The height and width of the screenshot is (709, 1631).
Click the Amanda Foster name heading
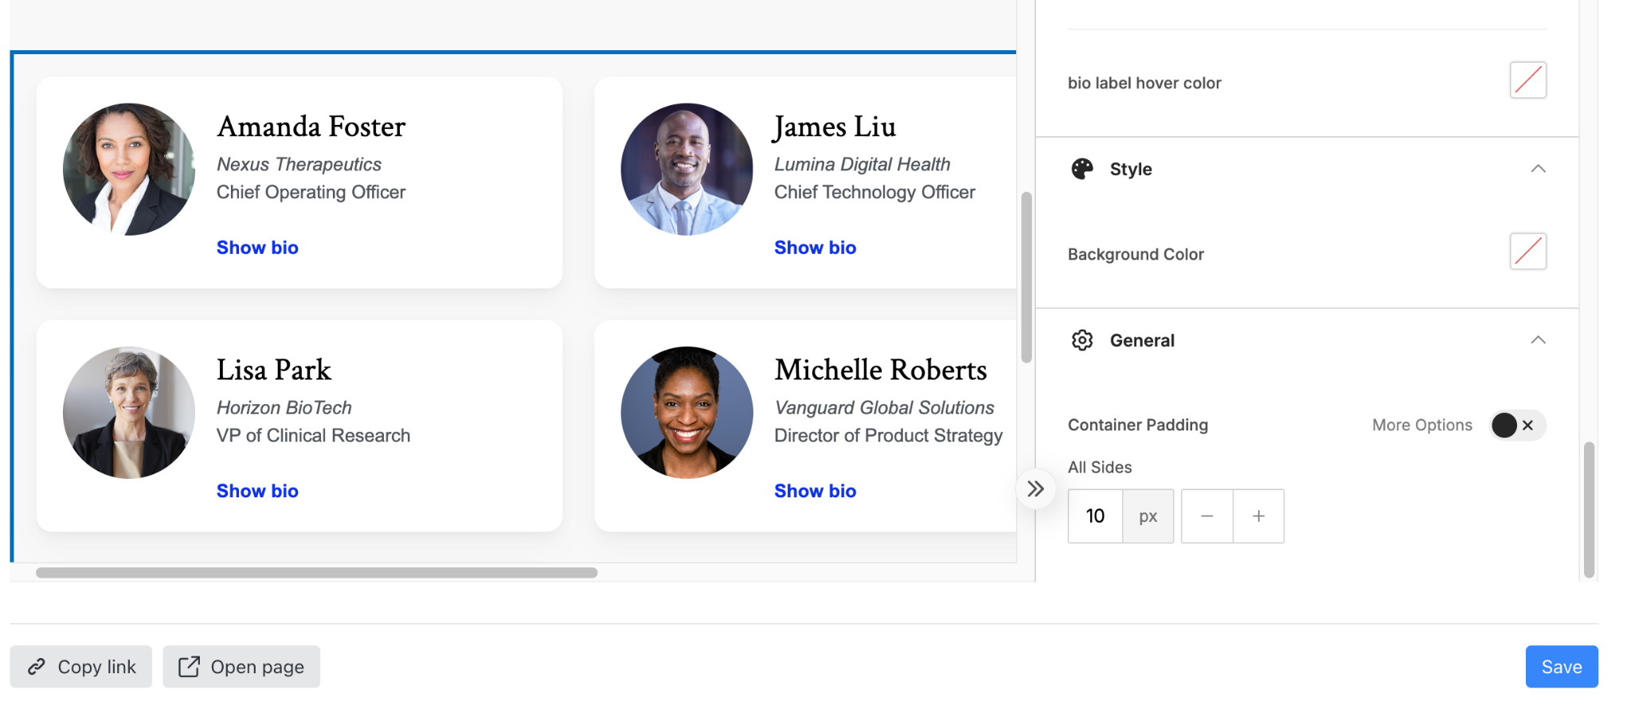[x=311, y=127]
